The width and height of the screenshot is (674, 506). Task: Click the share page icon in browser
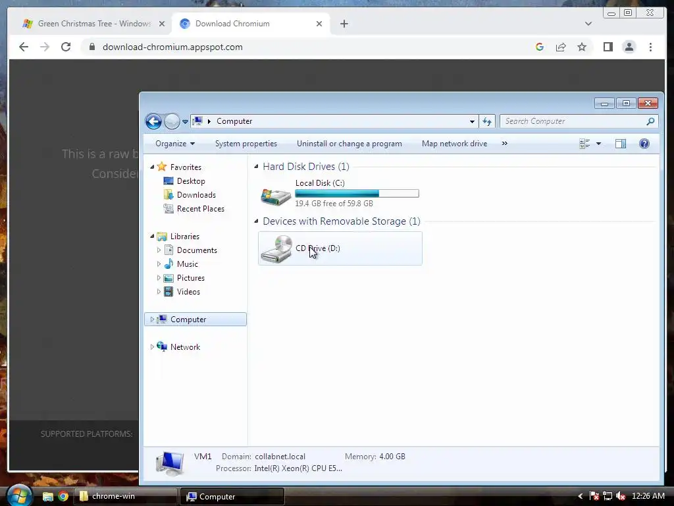561,47
